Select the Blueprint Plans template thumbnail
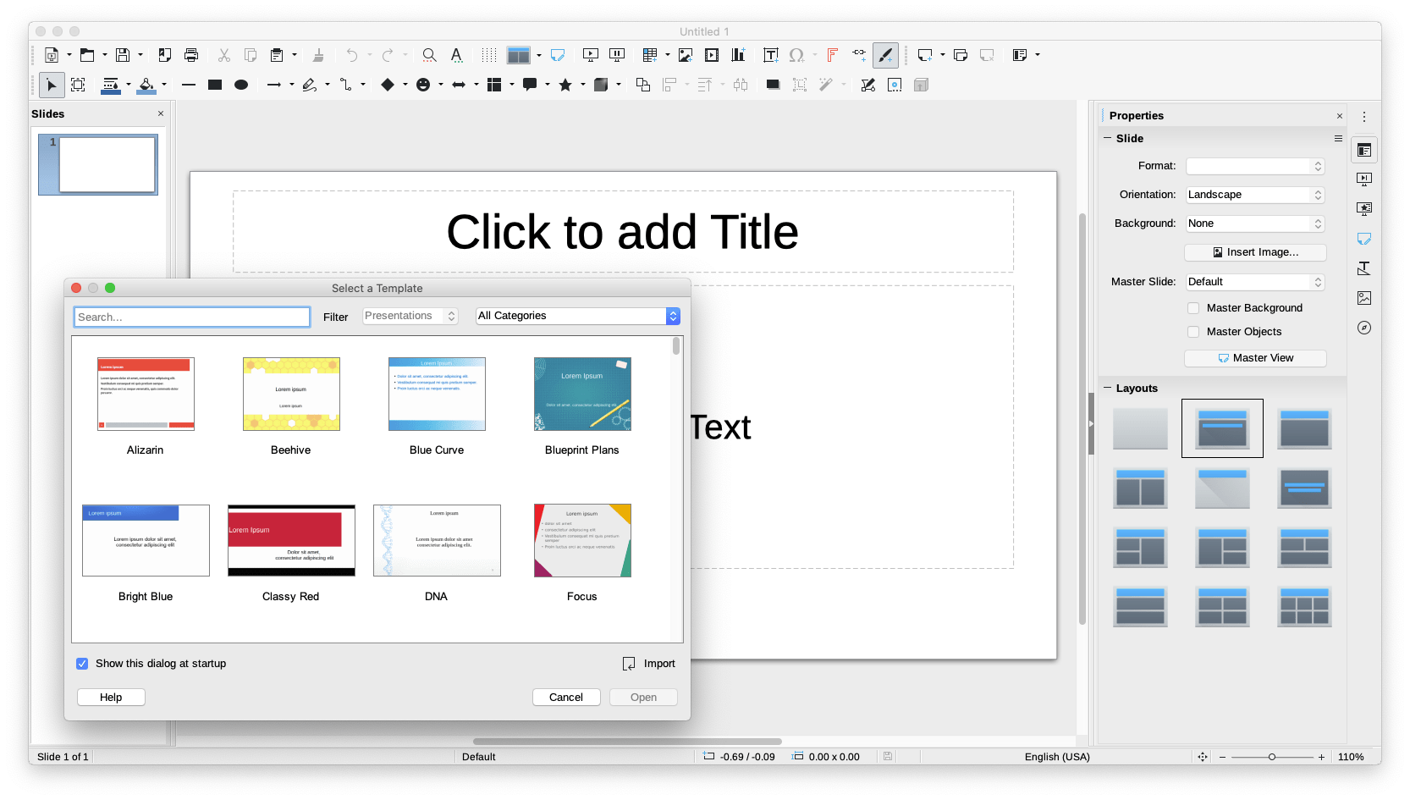The width and height of the screenshot is (1410, 800). 582,394
